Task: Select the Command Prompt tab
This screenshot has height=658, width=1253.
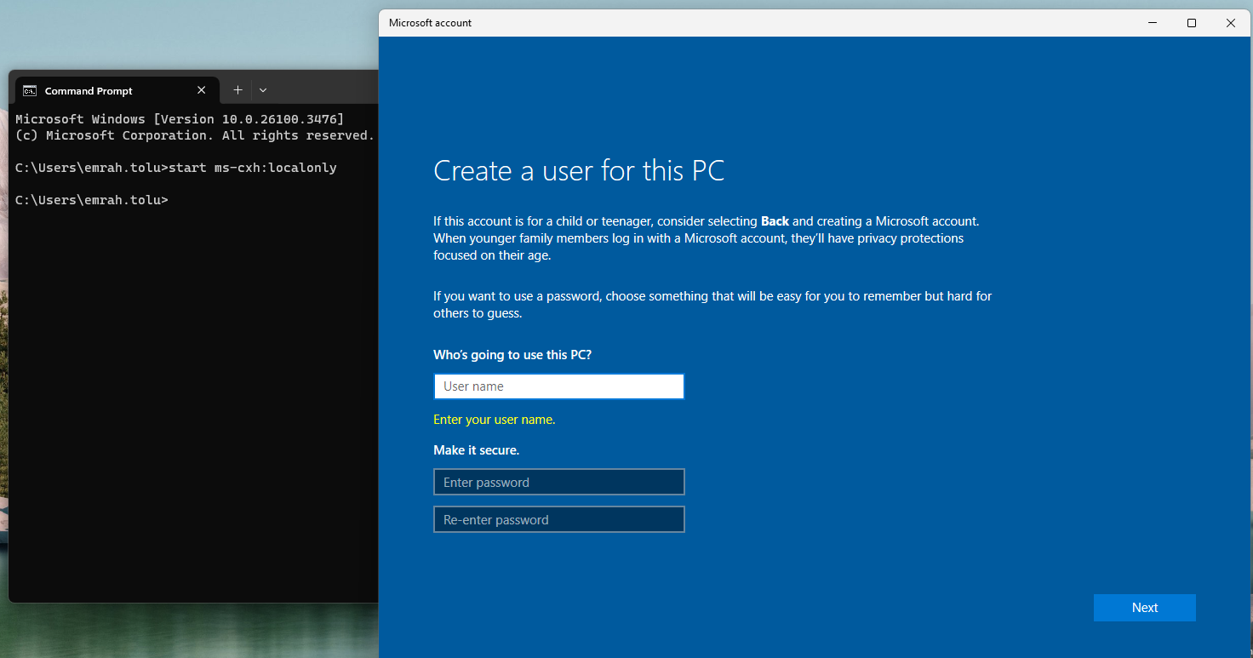Action: 117,90
